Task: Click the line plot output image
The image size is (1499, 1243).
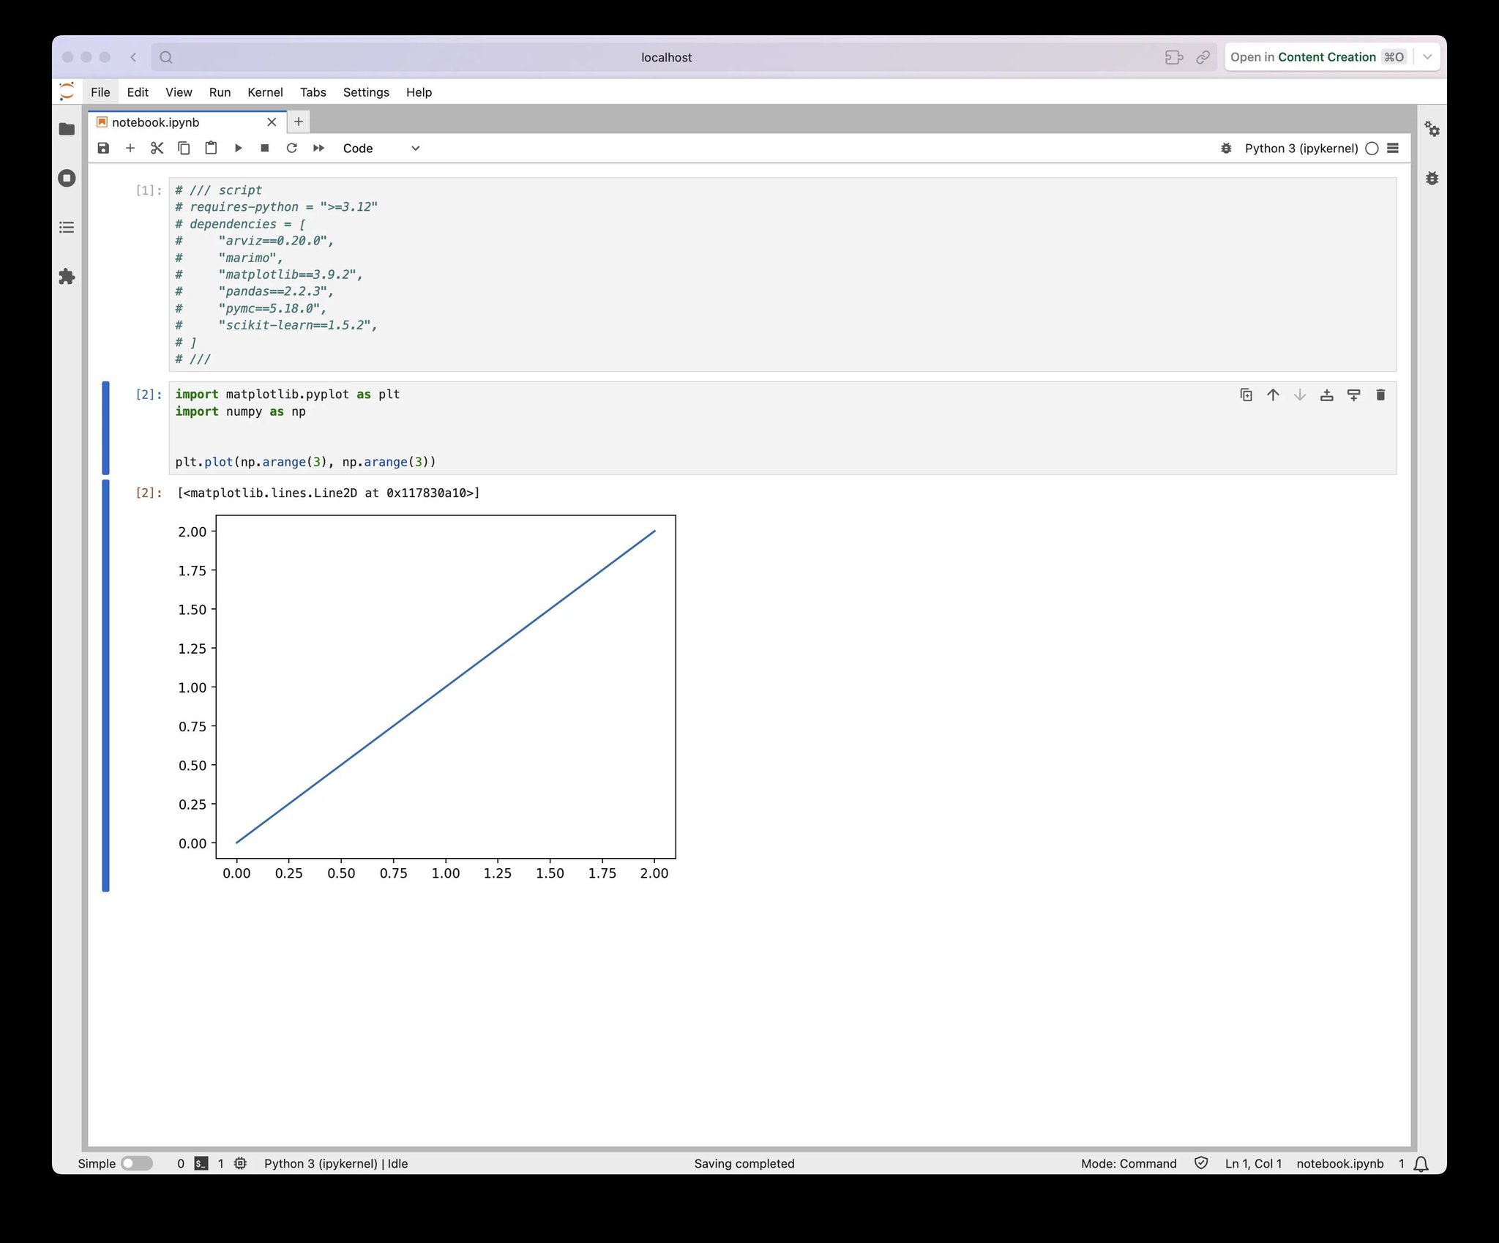Action: (426, 698)
